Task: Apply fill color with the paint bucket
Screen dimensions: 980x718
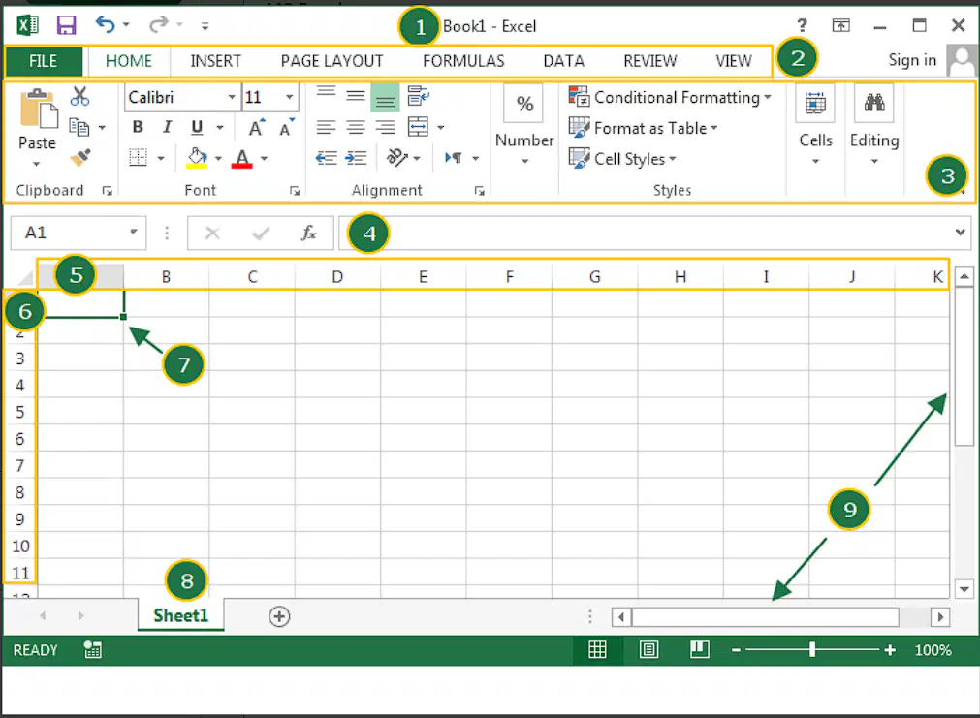Action: point(197,158)
